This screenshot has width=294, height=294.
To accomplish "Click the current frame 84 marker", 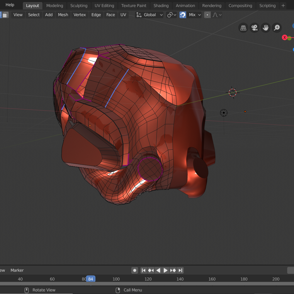I will point(91,279).
